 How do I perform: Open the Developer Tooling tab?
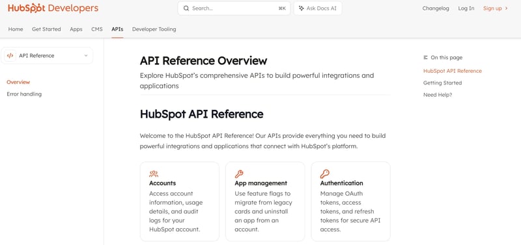pyautogui.click(x=154, y=29)
